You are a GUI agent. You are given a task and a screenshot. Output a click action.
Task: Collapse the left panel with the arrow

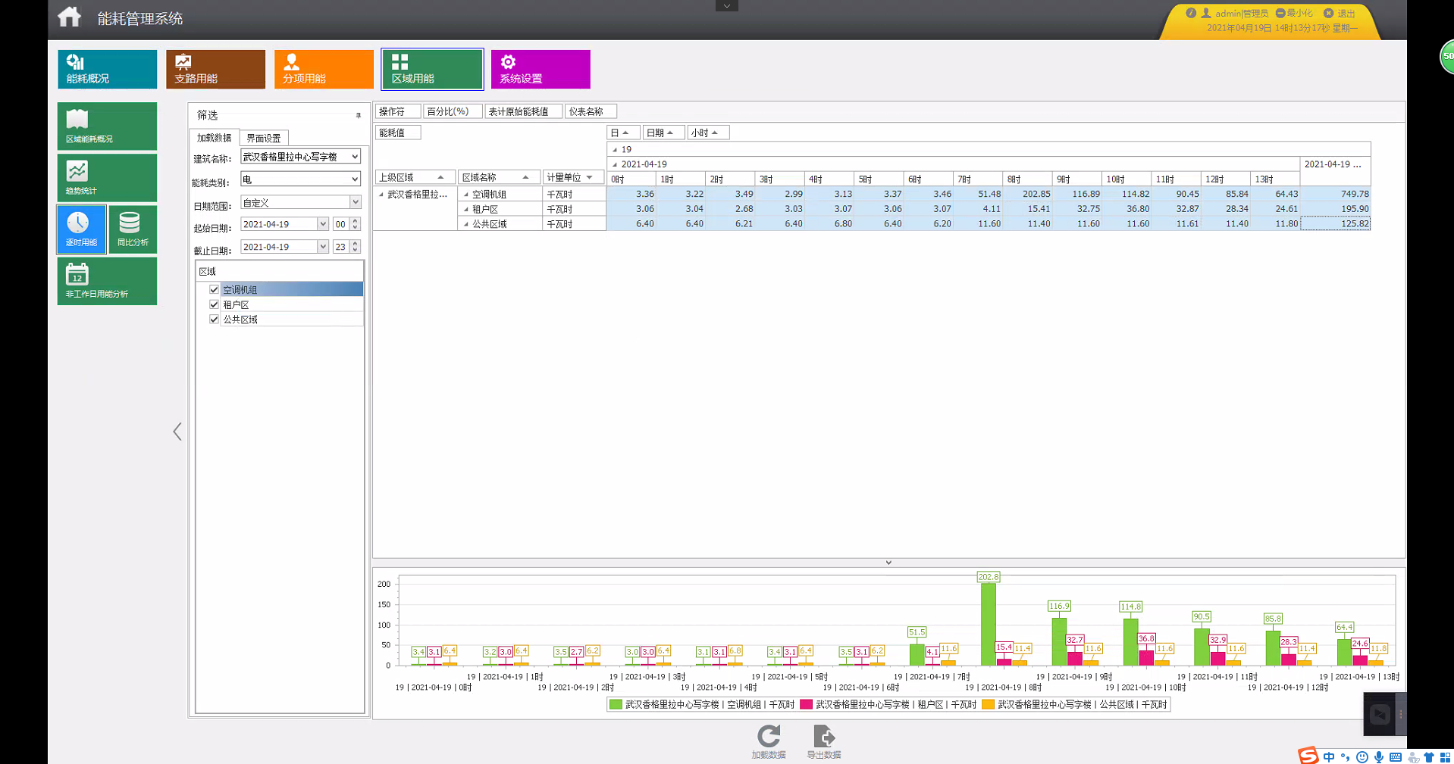pos(177,432)
